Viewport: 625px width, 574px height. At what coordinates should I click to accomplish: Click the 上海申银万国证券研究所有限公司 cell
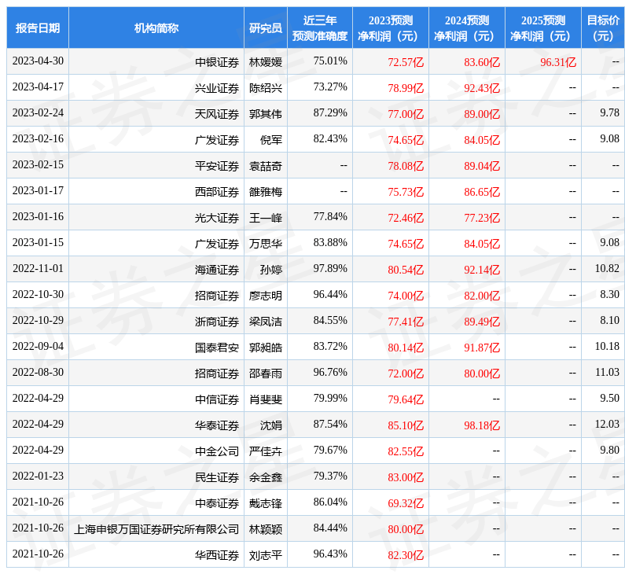156,528
